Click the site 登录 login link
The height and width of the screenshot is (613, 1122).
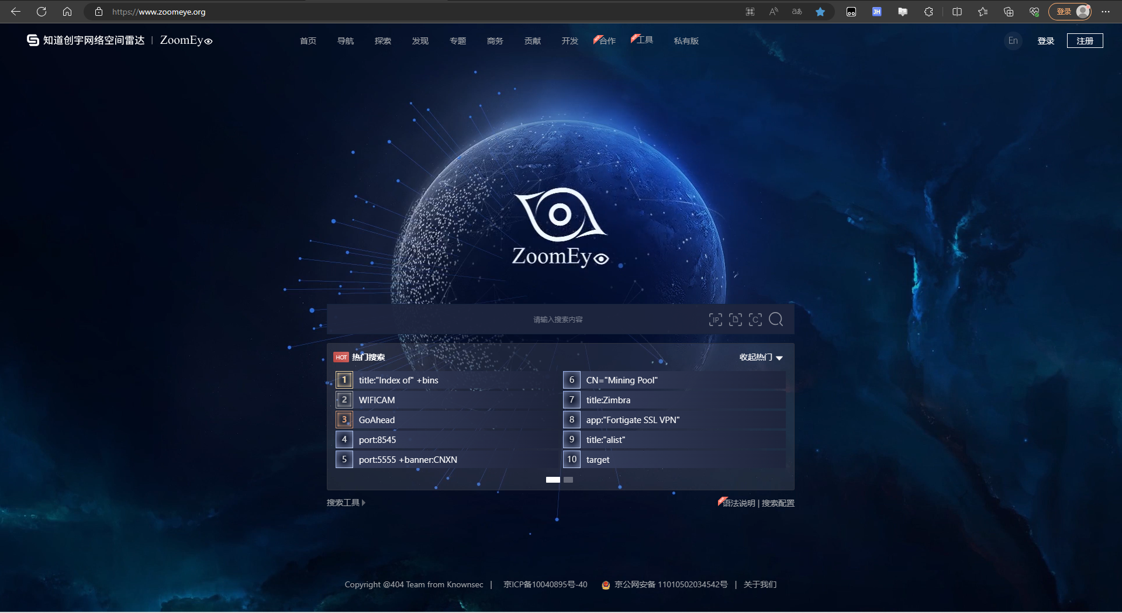[1046, 41]
